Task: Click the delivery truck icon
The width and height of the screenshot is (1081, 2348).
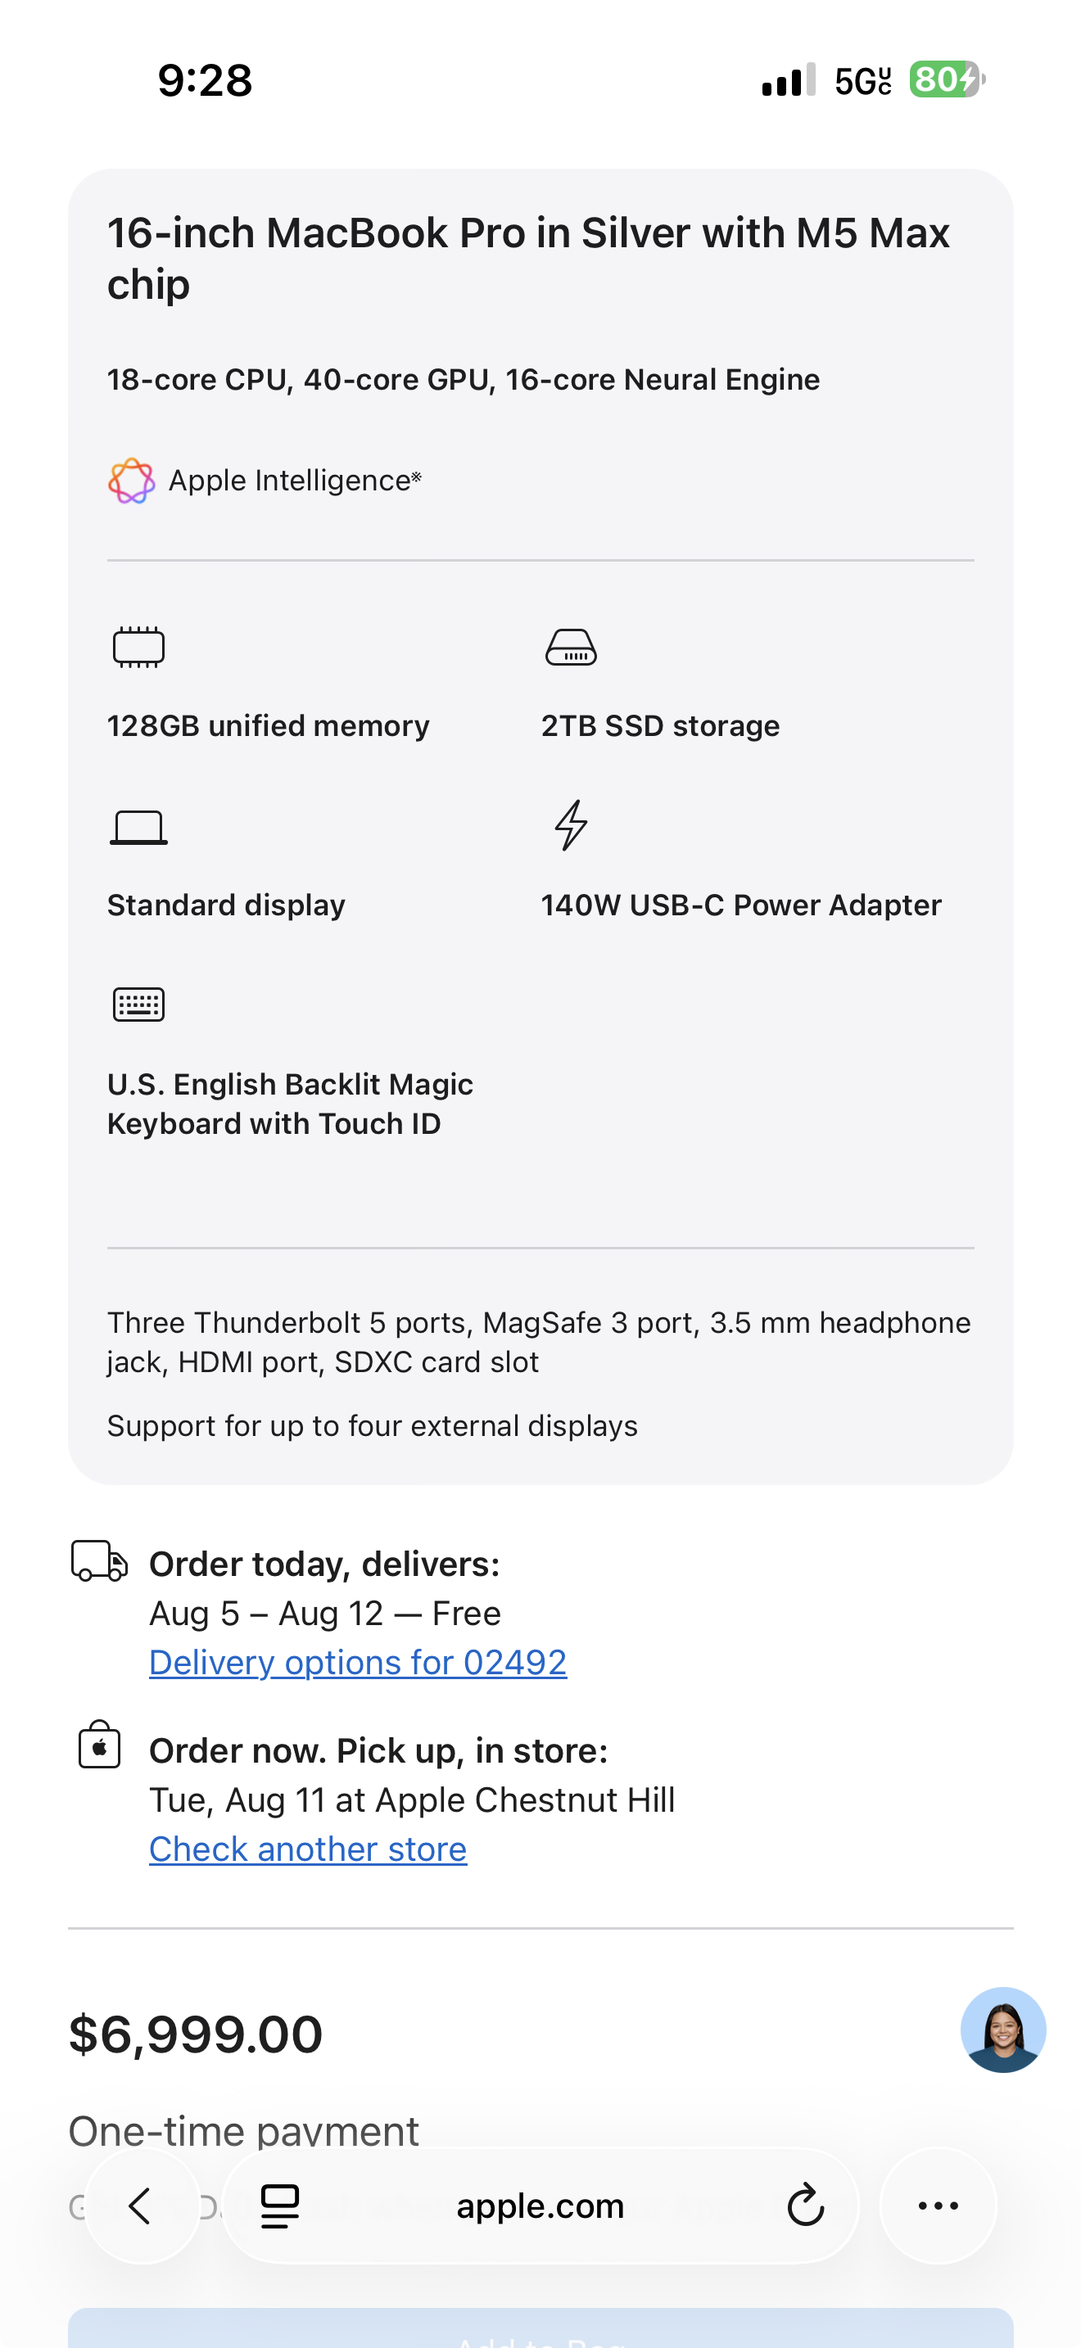Action: click(99, 1560)
